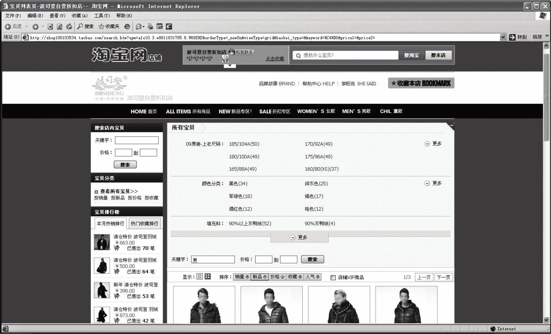Click the browser Back arrow icon

[x=8, y=27]
